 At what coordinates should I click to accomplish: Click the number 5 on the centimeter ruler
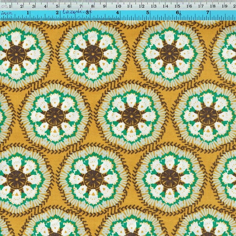57,6
